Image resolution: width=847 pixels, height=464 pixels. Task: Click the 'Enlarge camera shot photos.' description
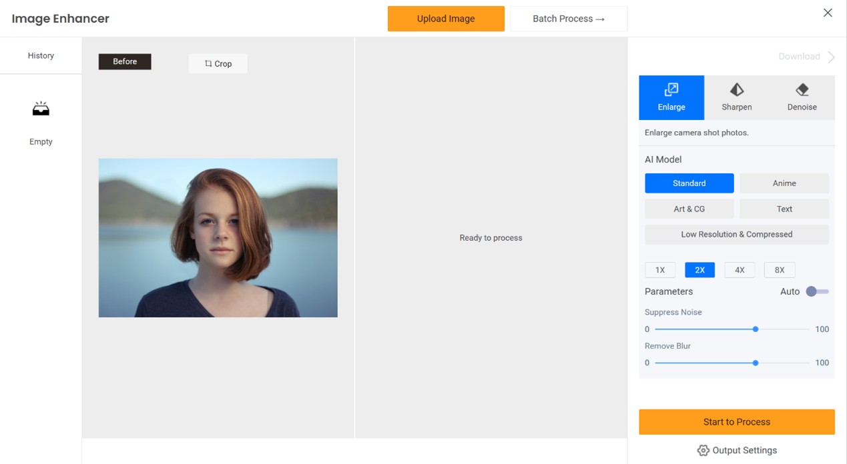click(697, 133)
